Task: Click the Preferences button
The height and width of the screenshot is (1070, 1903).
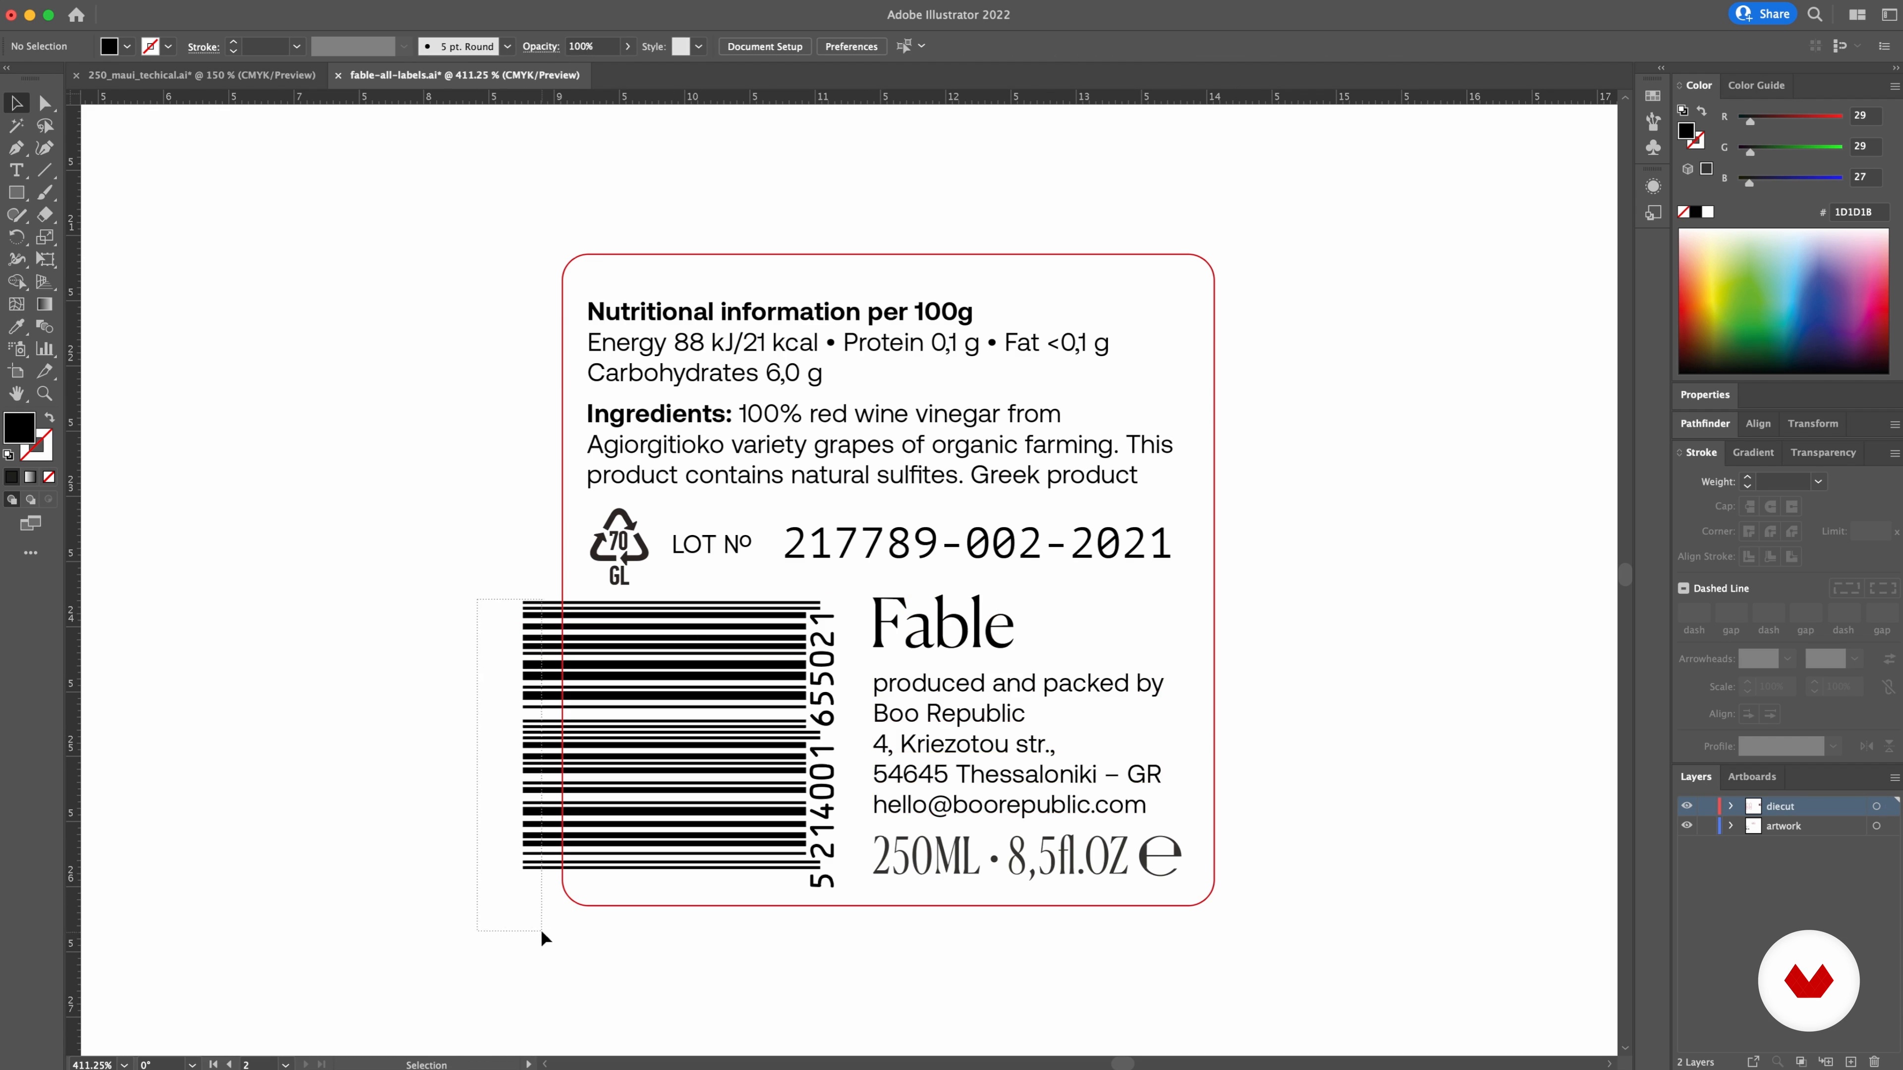Action: pos(851,47)
